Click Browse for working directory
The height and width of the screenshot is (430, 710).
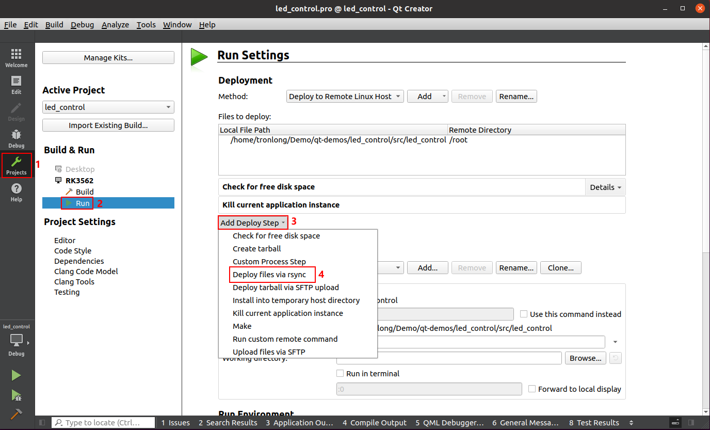coord(586,358)
